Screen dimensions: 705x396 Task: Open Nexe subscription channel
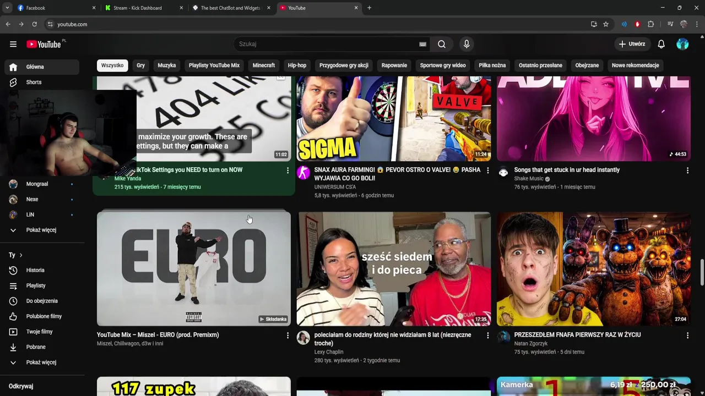coord(42,199)
